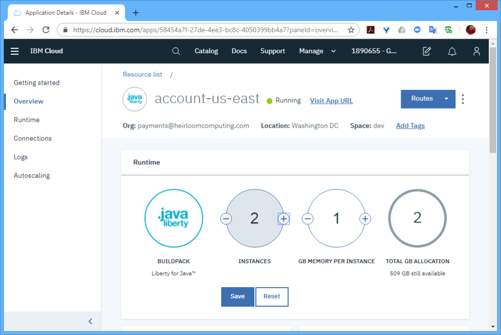Click the Java Liberty buildpack circle
Viewport: 501px width, 335px height.
tap(174, 219)
